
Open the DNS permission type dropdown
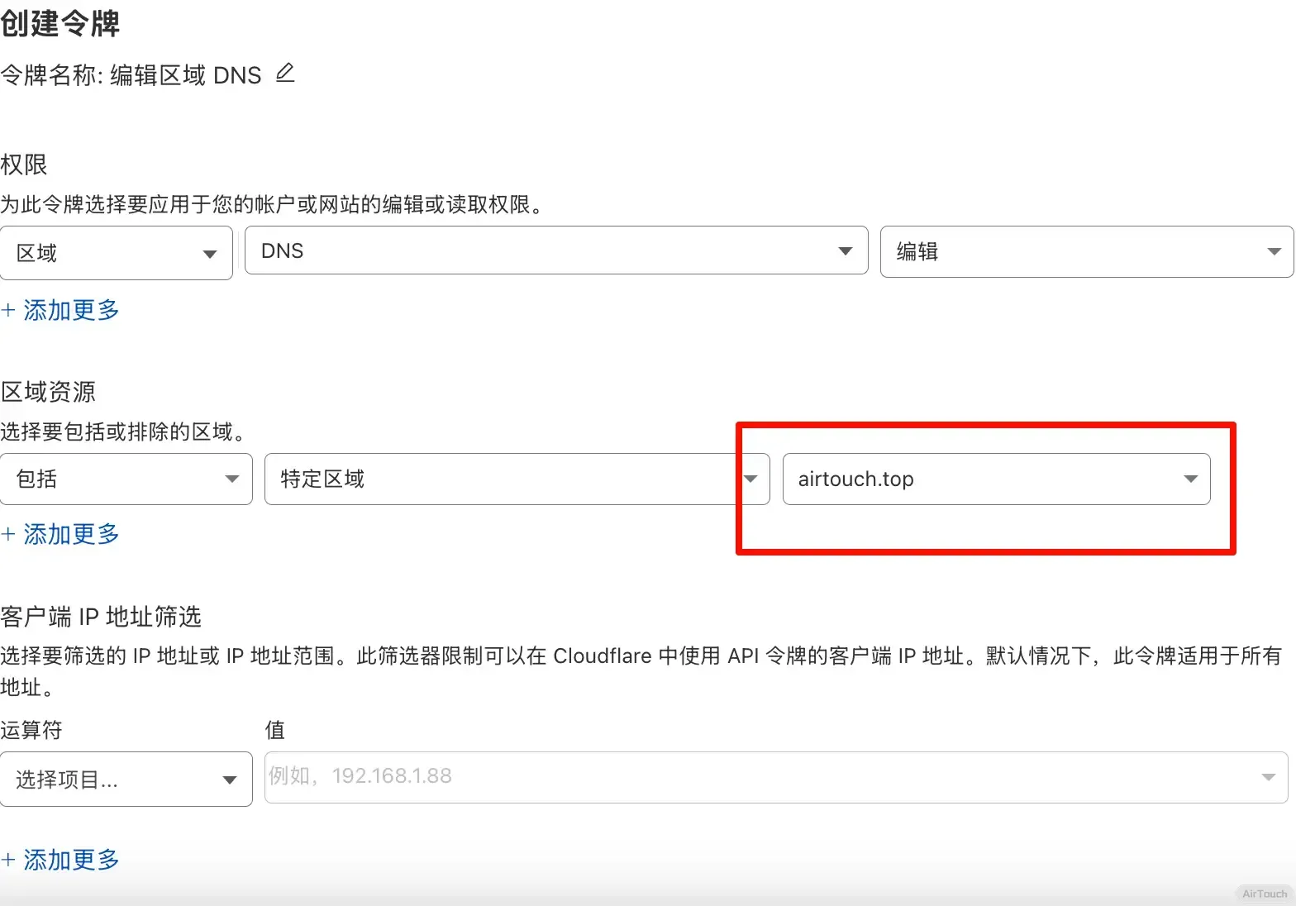click(x=555, y=251)
